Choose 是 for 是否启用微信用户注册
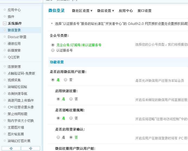The height and width of the screenshot is (151, 188). (53, 80)
